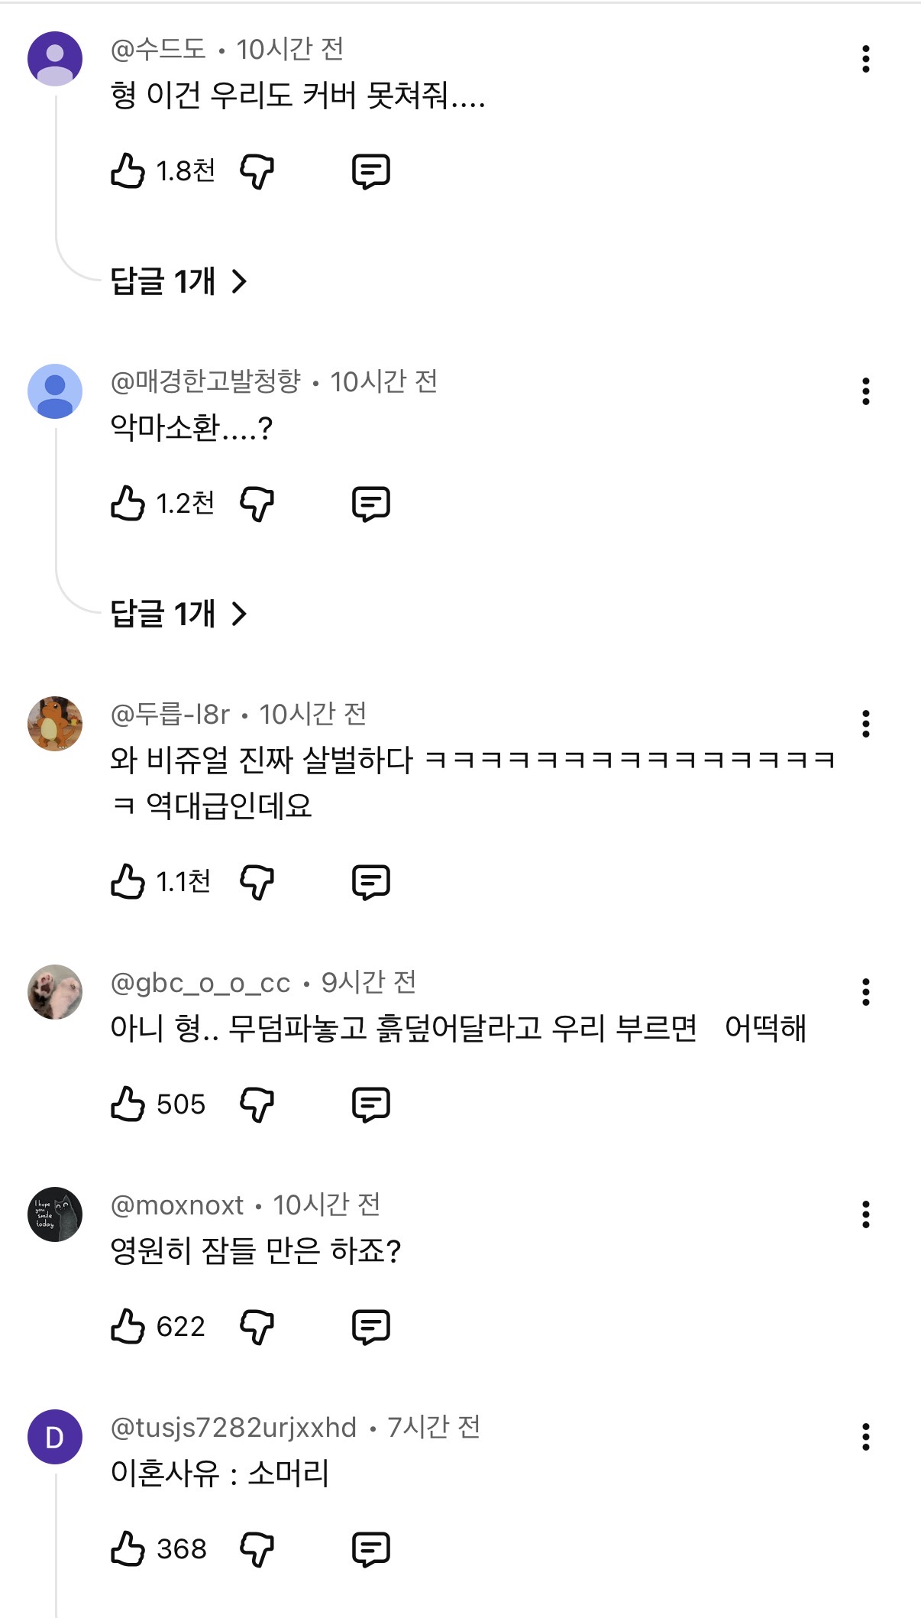This screenshot has height=1618, width=921.
Task: Visit the @moxnoxt username link
Action: 177,1205
